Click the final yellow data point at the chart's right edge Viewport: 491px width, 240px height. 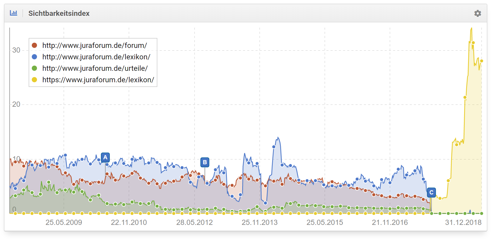(482, 61)
